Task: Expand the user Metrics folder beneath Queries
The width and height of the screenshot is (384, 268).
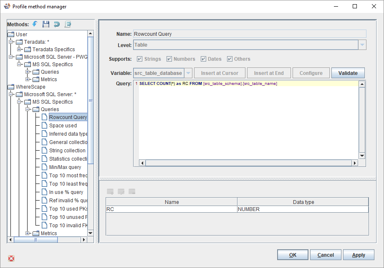Action: tap(28, 79)
